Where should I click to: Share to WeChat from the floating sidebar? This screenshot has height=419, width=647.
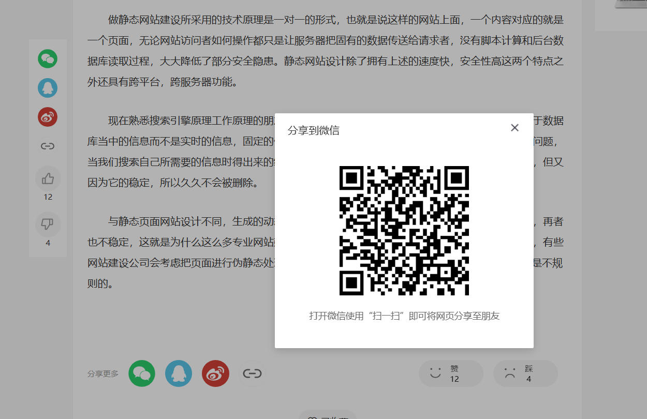point(48,58)
